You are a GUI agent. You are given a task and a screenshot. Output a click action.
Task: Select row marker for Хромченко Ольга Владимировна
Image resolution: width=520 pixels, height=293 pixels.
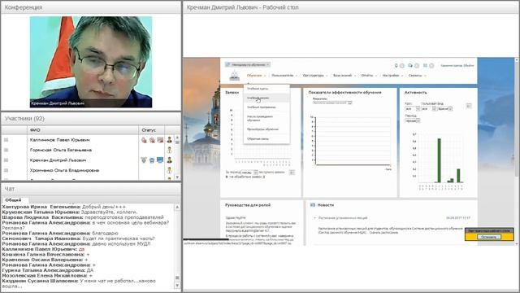[x=6, y=170]
